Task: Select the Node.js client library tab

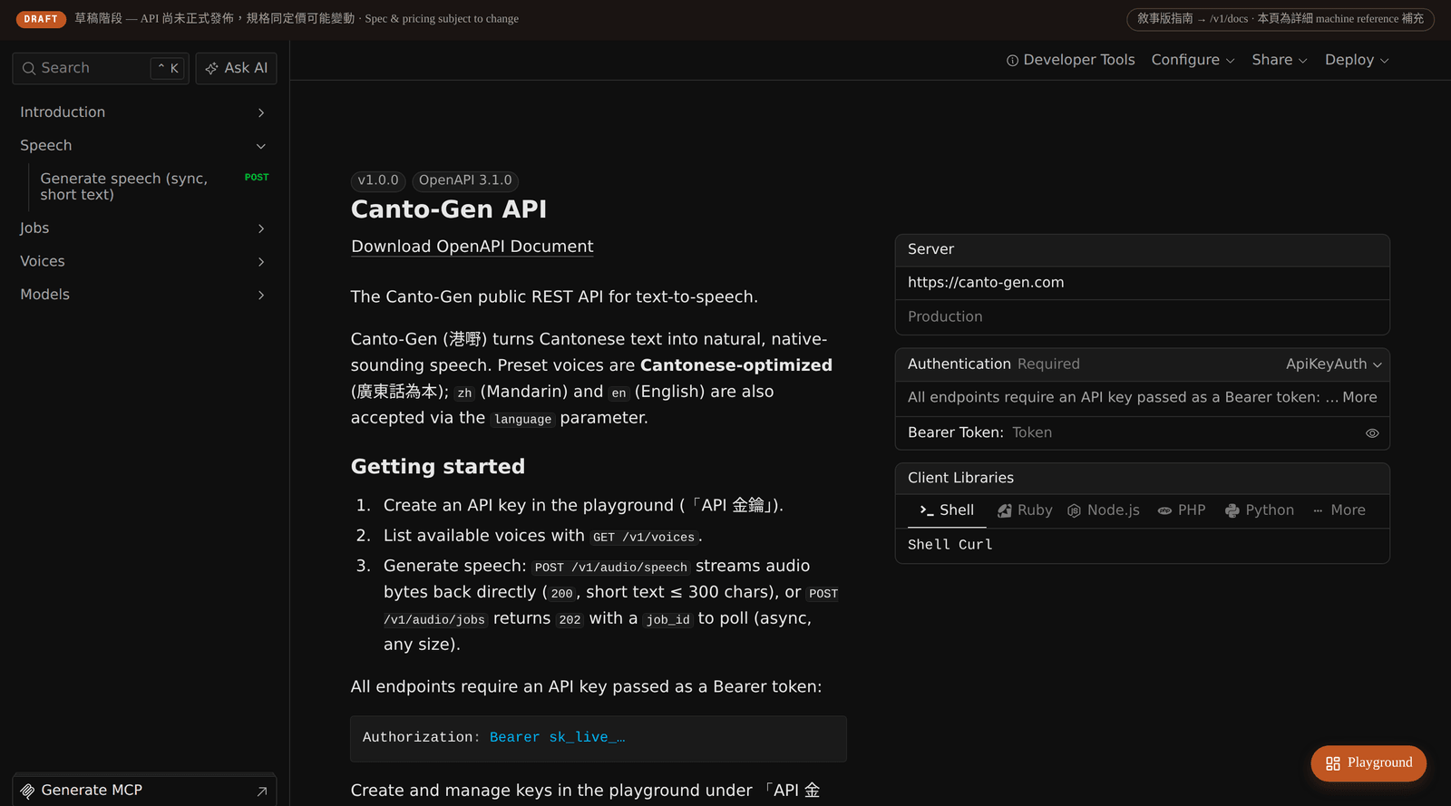Action: pyautogui.click(x=1104, y=510)
